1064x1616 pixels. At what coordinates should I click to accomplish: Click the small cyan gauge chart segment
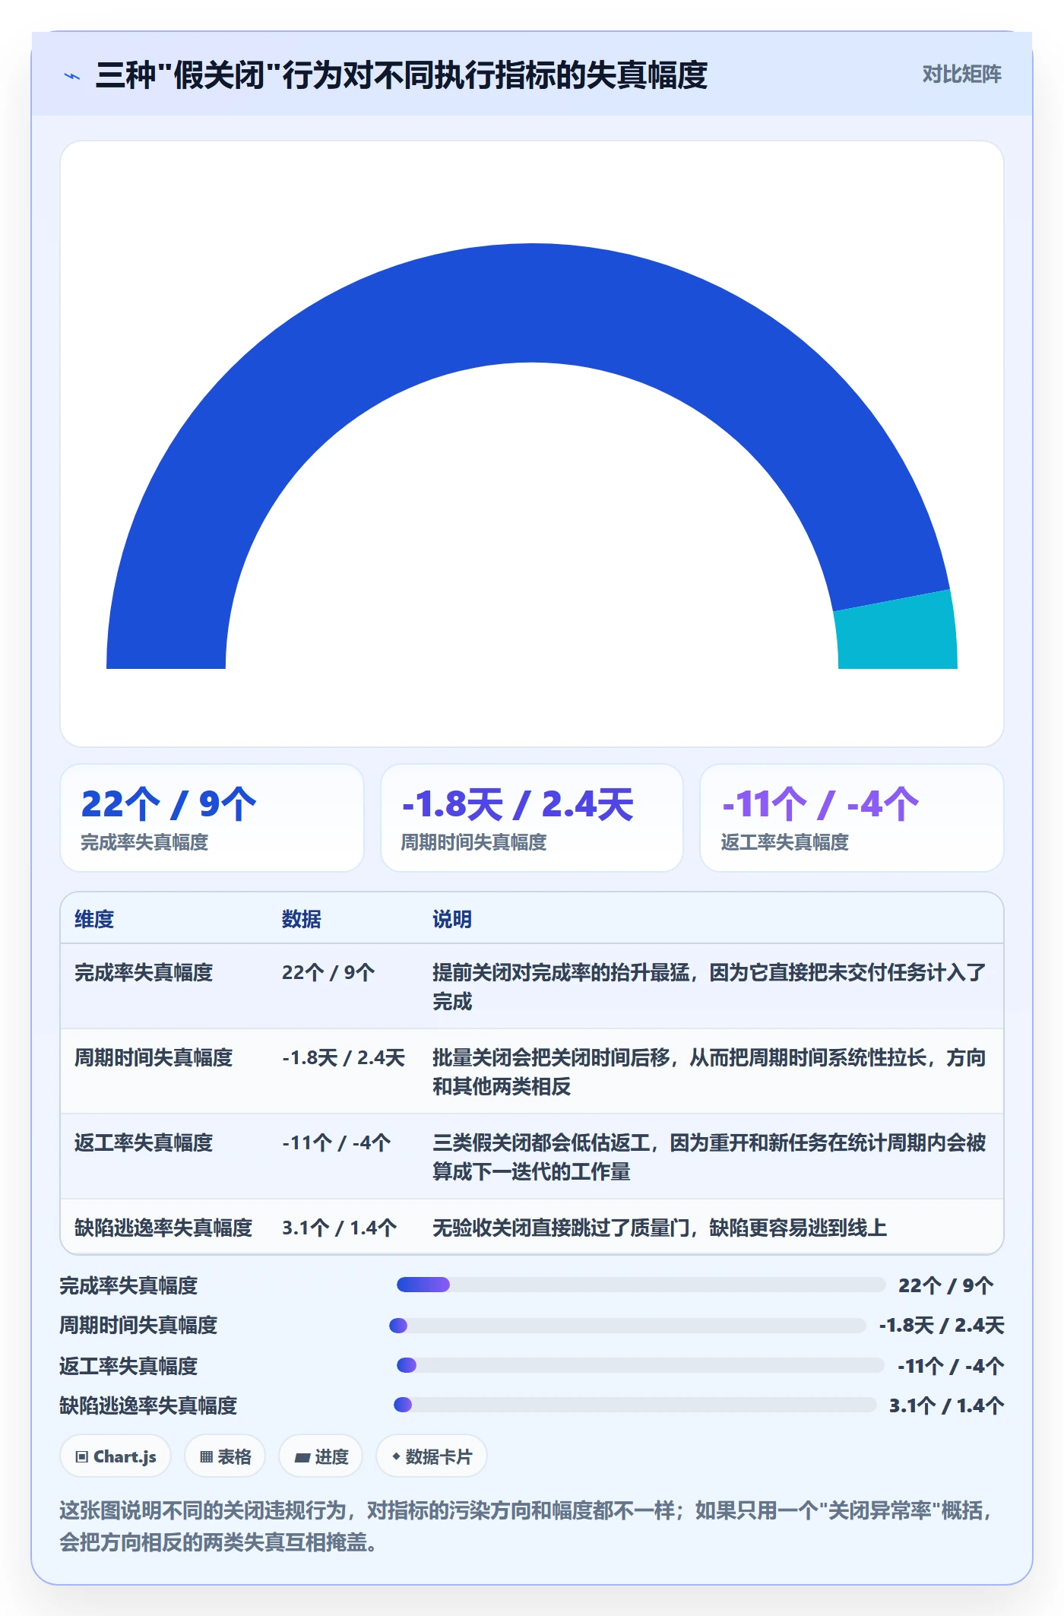click(897, 631)
